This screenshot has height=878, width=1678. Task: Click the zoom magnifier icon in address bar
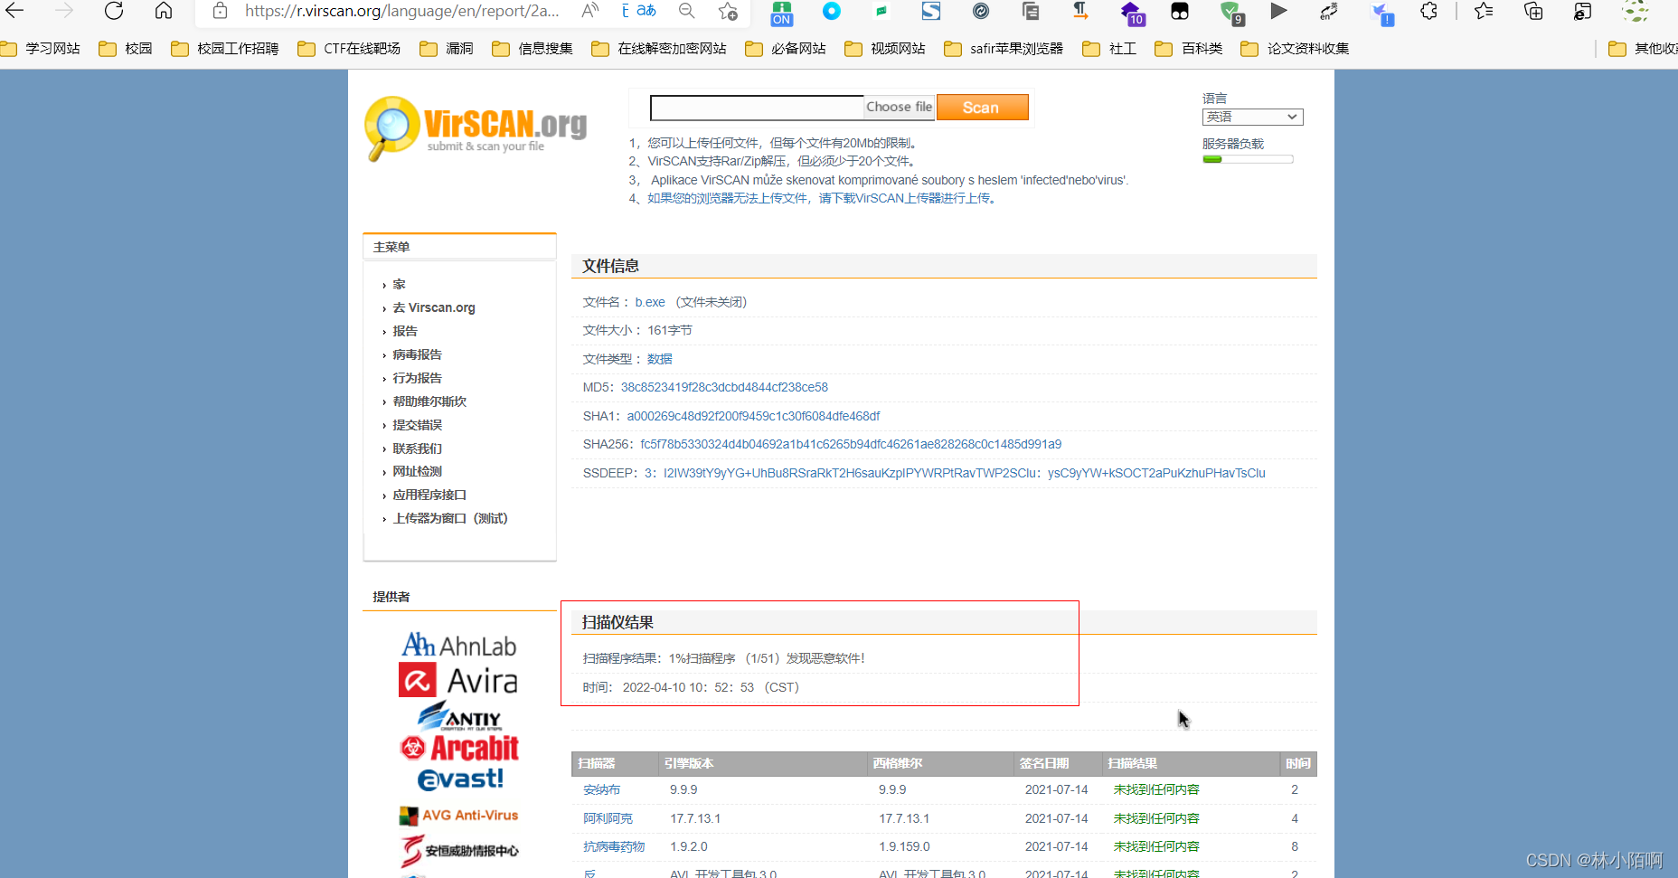687,11
